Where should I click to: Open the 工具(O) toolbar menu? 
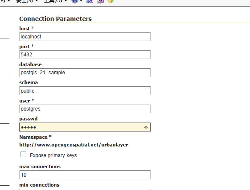click(x=53, y=1)
